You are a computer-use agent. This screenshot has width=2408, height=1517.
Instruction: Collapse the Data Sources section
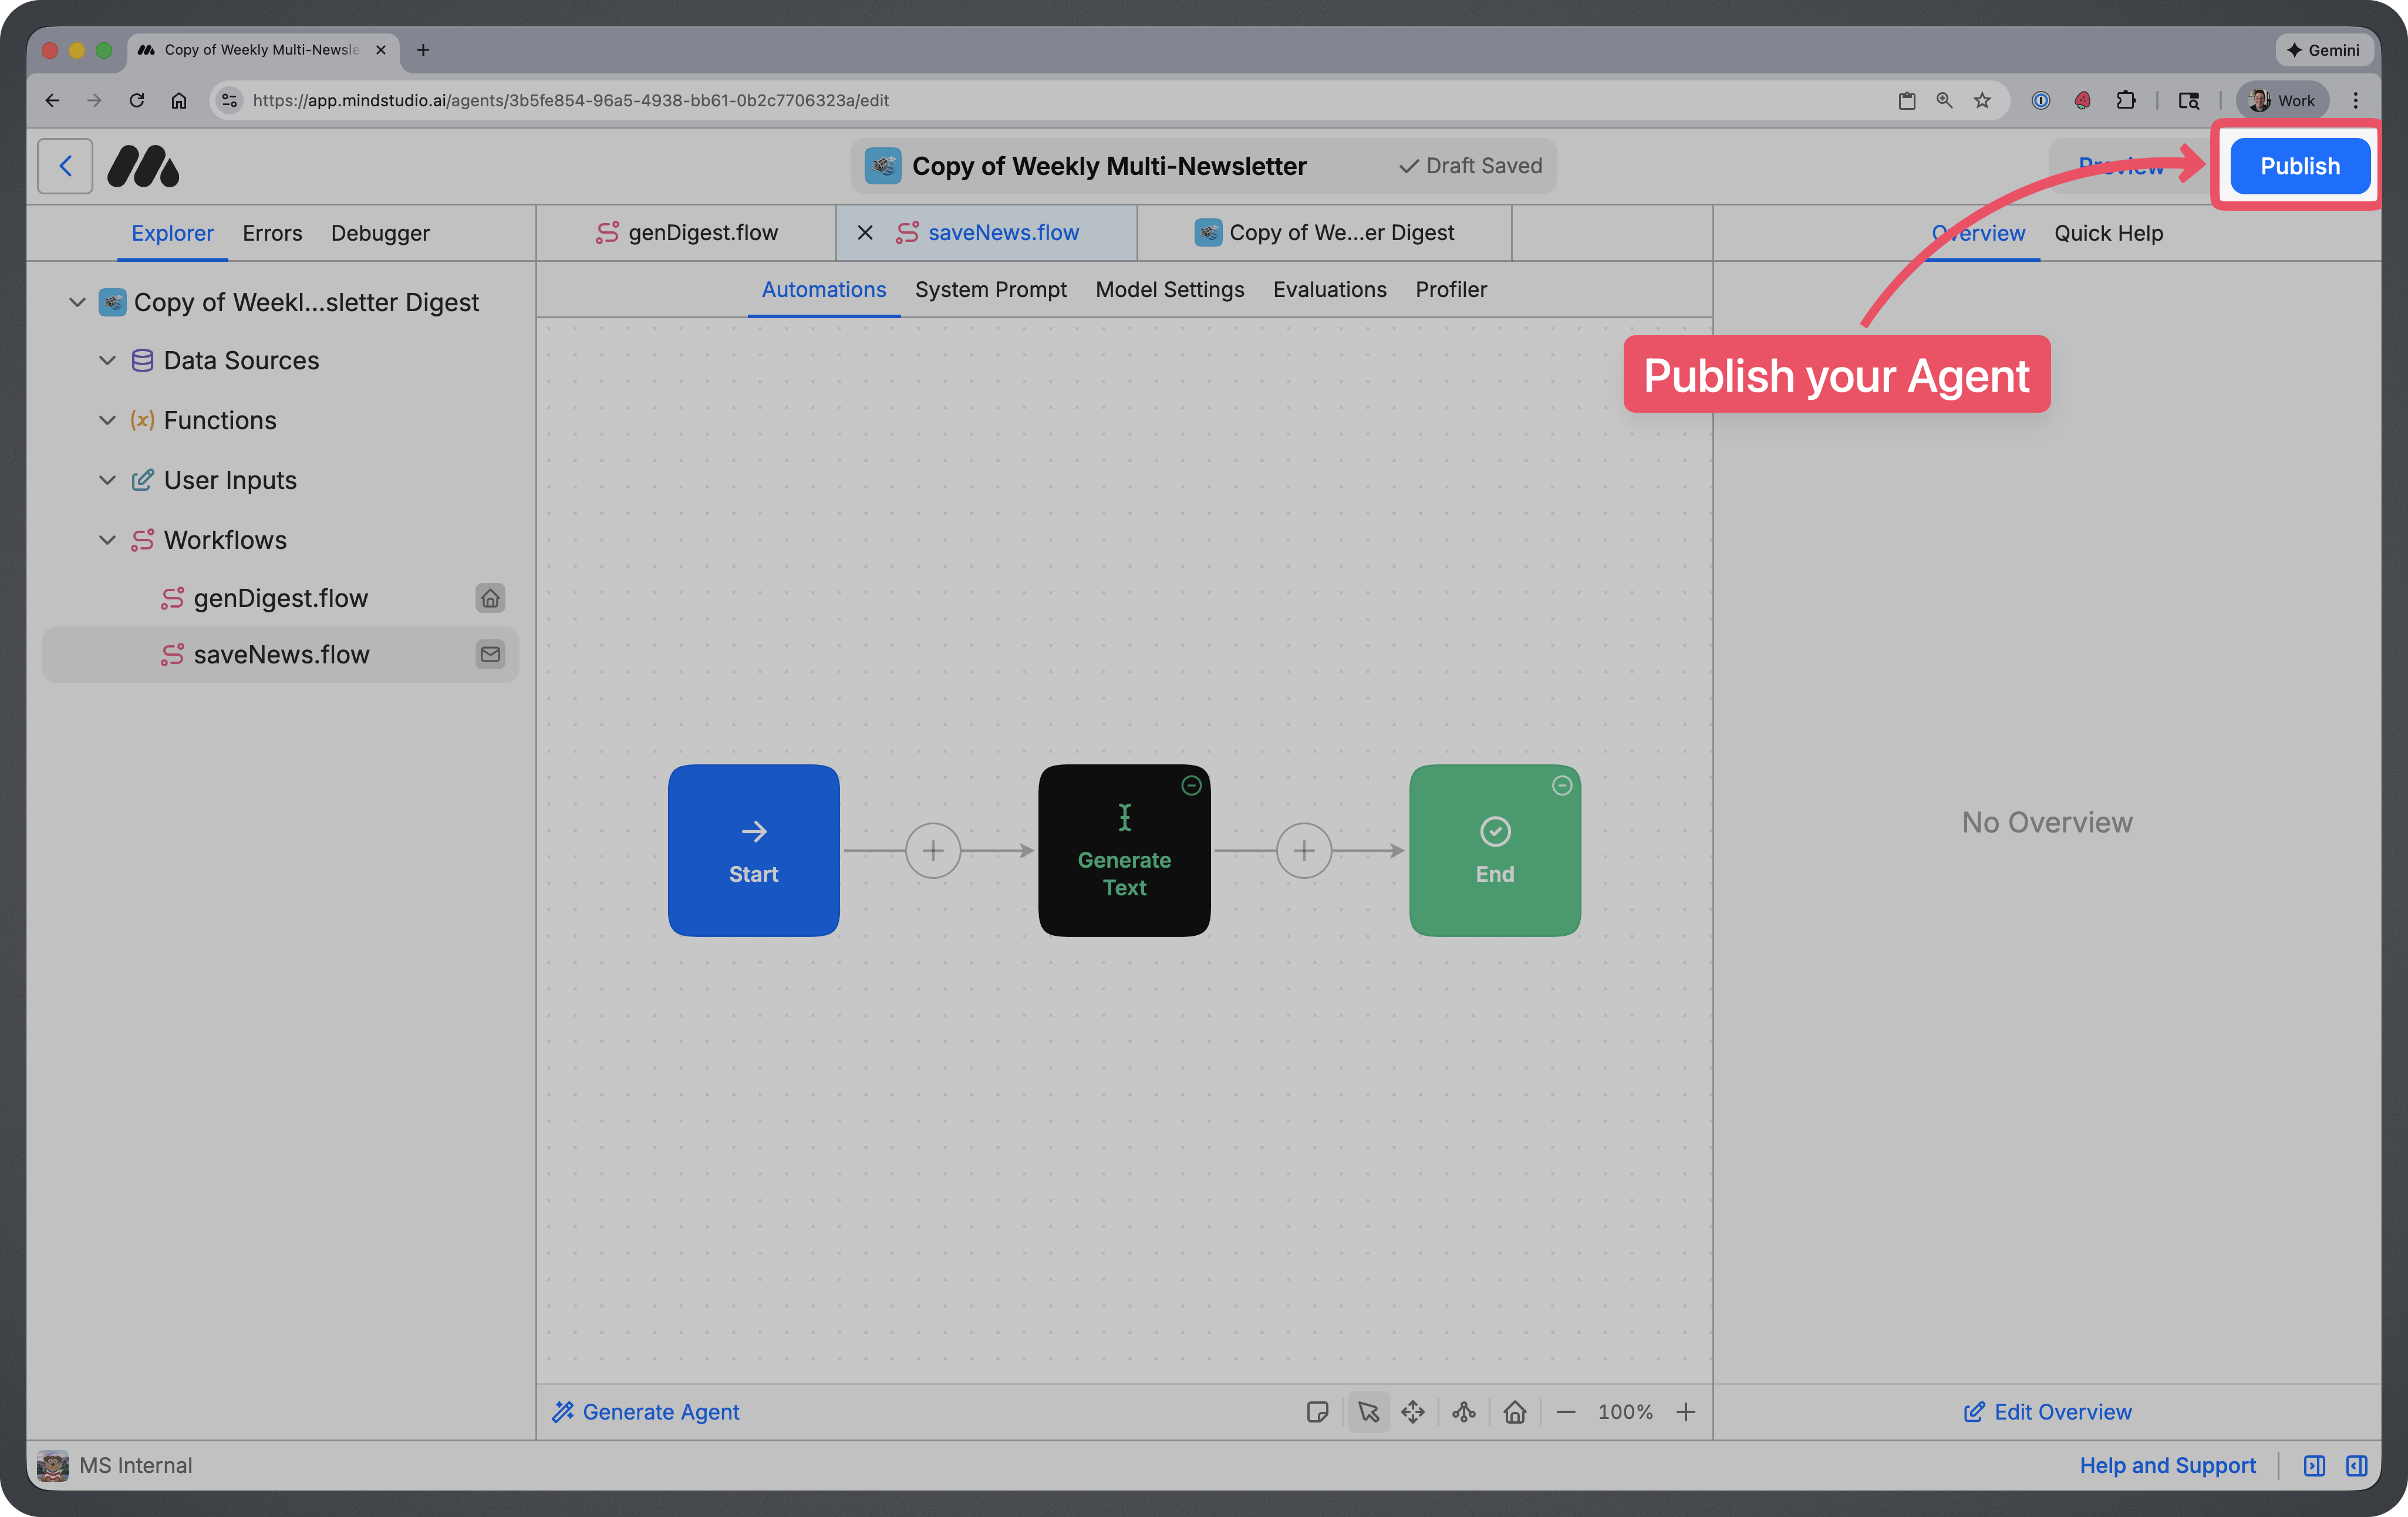coord(108,360)
